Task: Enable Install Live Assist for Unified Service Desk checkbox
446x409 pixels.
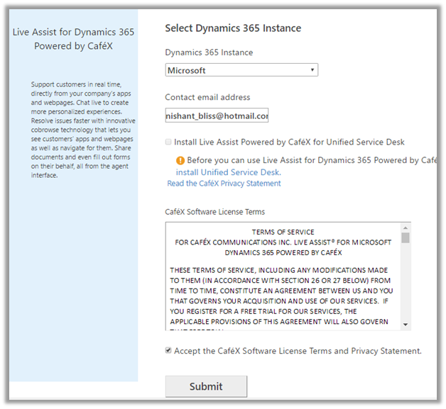Action: (x=168, y=142)
